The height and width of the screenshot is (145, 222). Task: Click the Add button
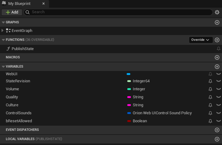point(12,12)
